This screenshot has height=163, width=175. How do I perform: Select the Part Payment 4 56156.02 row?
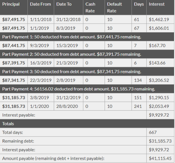coord(87,89)
